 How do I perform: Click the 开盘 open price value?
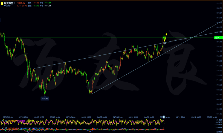pyautogui.click(x=47, y=3)
